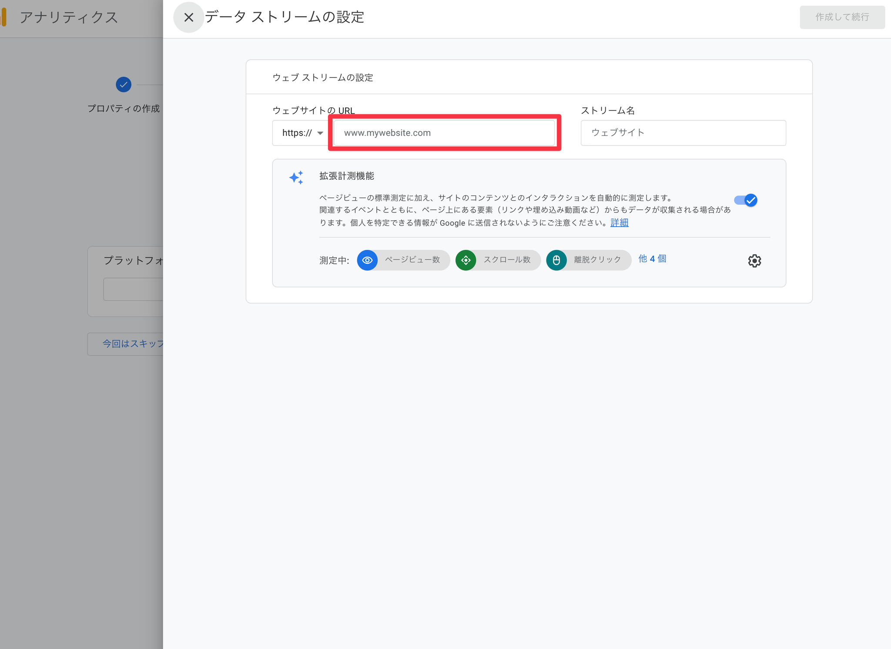The height and width of the screenshot is (649, 891).
Task: Open enhanced measurement gear settings
Action: click(x=754, y=261)
